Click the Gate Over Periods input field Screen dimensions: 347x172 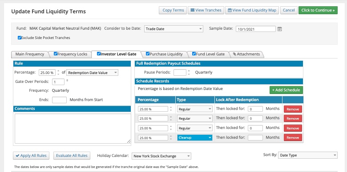click(x=58, y=82)
